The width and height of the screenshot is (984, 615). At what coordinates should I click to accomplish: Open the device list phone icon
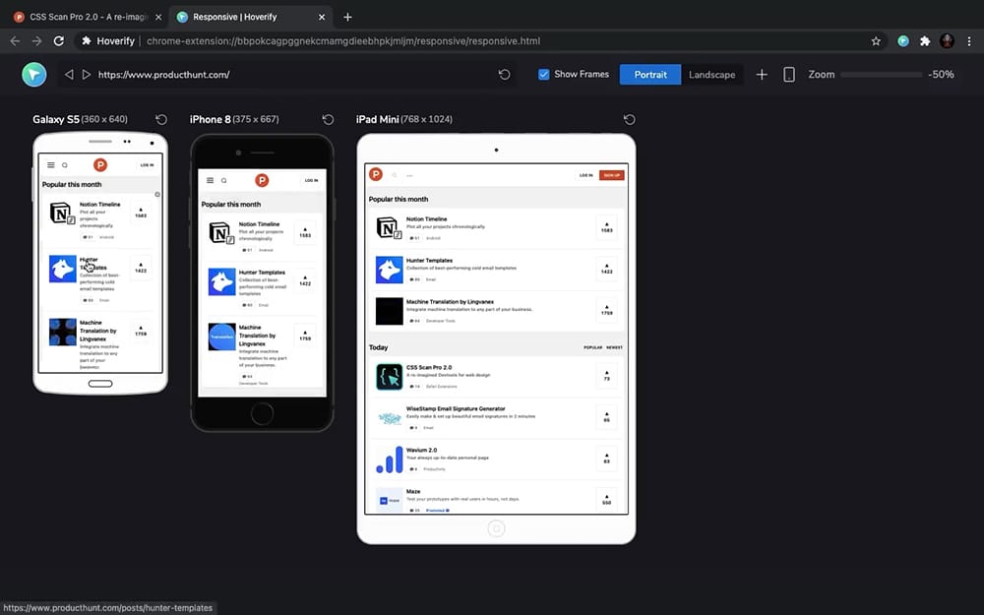tap(789, 75)
